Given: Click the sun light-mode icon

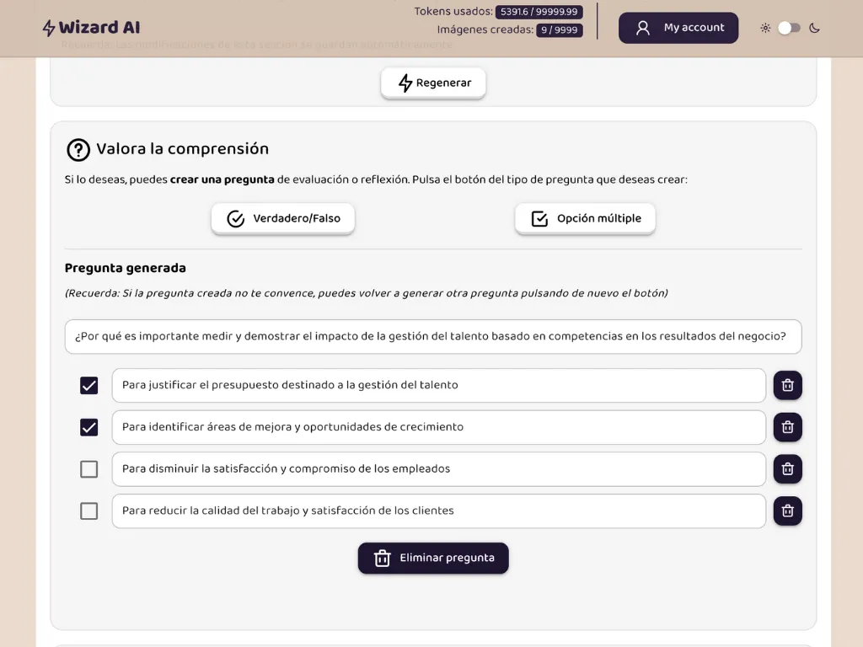Looking at the screenshot, I should [x=765, y=28].
